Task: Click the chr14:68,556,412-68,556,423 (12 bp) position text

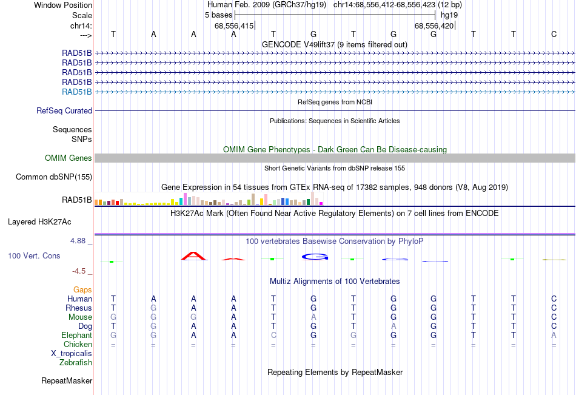Action: (398, 5)
